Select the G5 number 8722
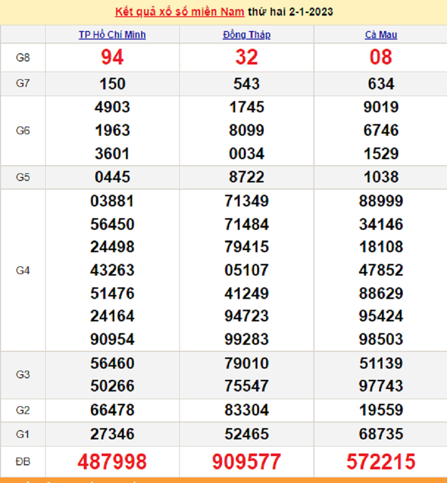447x483 pixels. pos(246,177)
